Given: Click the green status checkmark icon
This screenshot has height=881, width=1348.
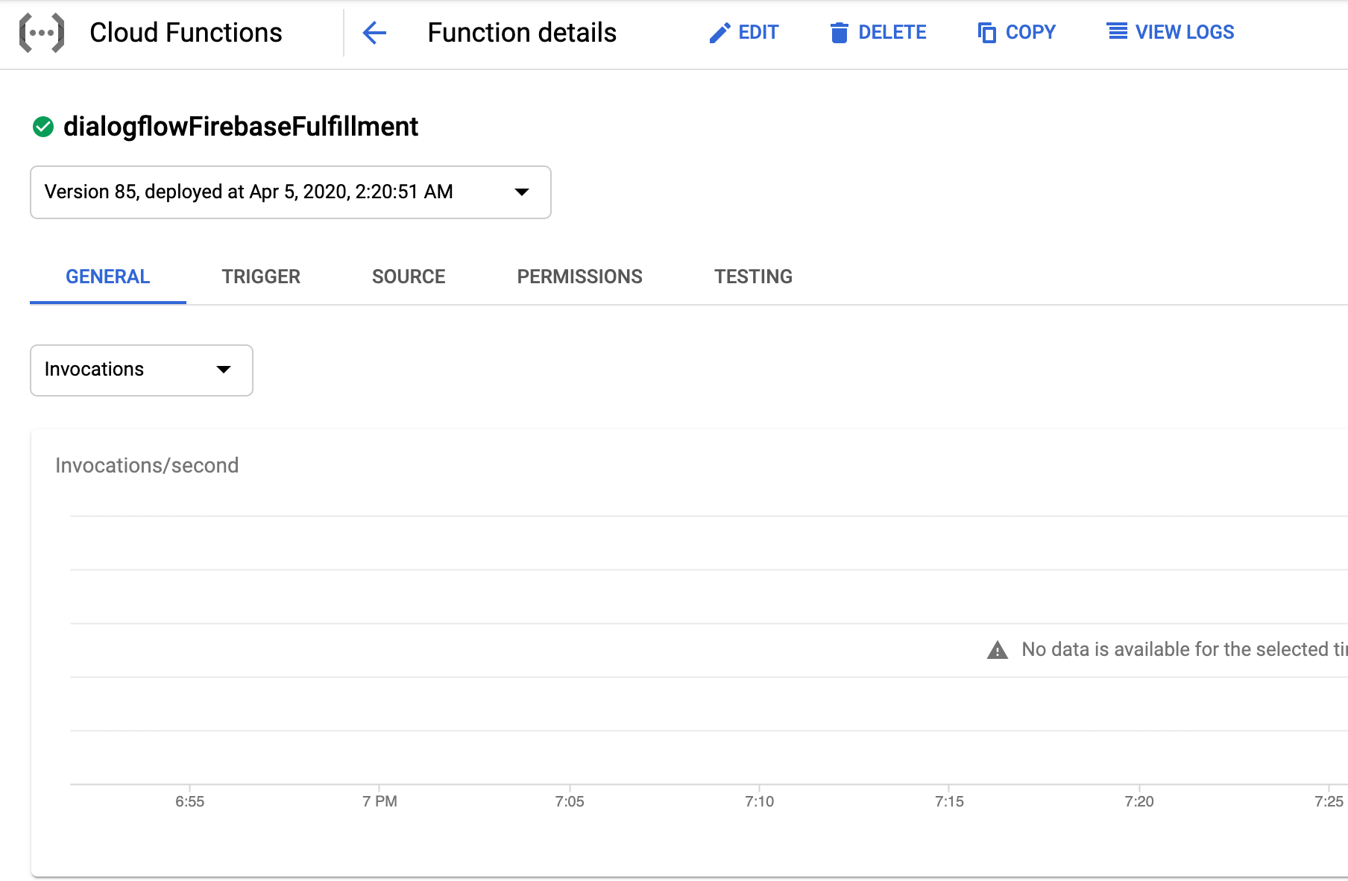Looking at the screenshot, I should [x=43, y=127].
